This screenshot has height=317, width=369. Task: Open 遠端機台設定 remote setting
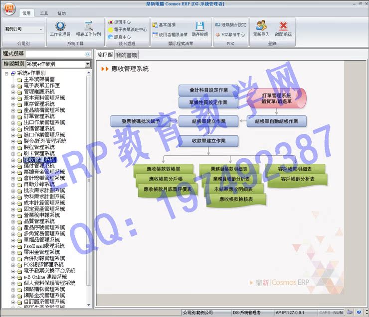231,25
